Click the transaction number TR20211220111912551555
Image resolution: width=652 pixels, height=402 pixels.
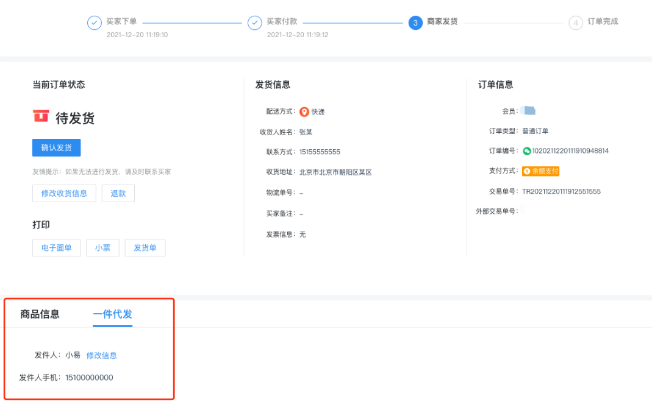pos(561,191)
